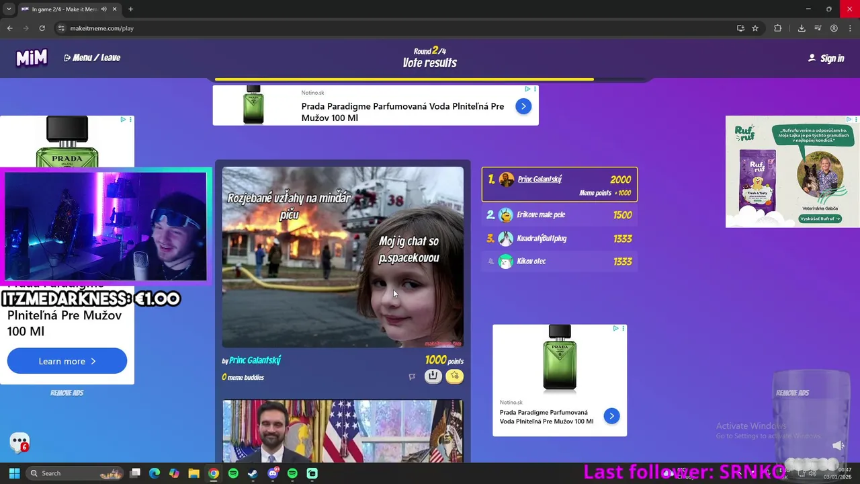Open Discord from the taskbar
This screenshot has height=484, width=860.
pos(273,473)
